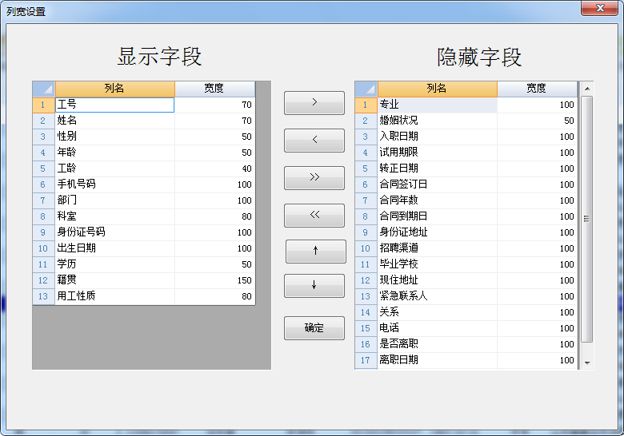Select 科室 field name
This screenshot has height=436, width=624.
tap(114, 216)
